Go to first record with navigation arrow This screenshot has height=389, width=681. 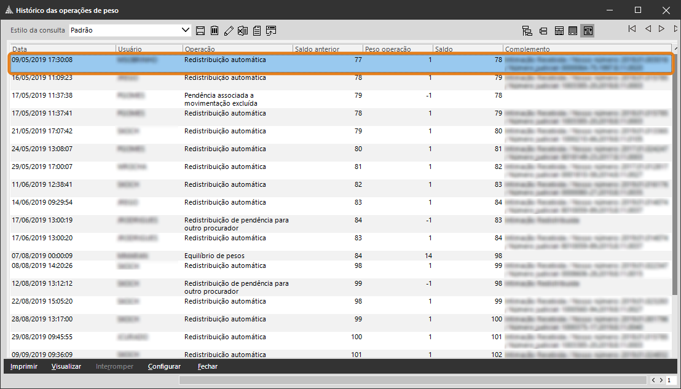632,29
